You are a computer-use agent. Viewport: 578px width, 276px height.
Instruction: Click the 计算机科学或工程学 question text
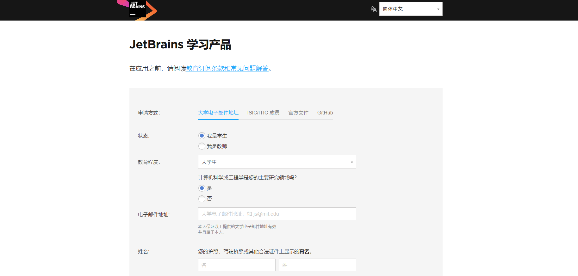[x=247, y=178]
